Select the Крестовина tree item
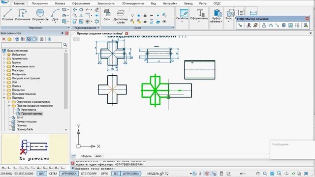This screenshot has width=315, height=177. pos(29,110)
